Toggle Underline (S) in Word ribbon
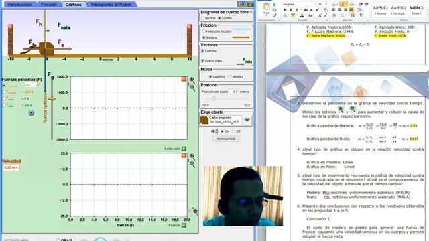429x241 pixels. coord(297,10)
